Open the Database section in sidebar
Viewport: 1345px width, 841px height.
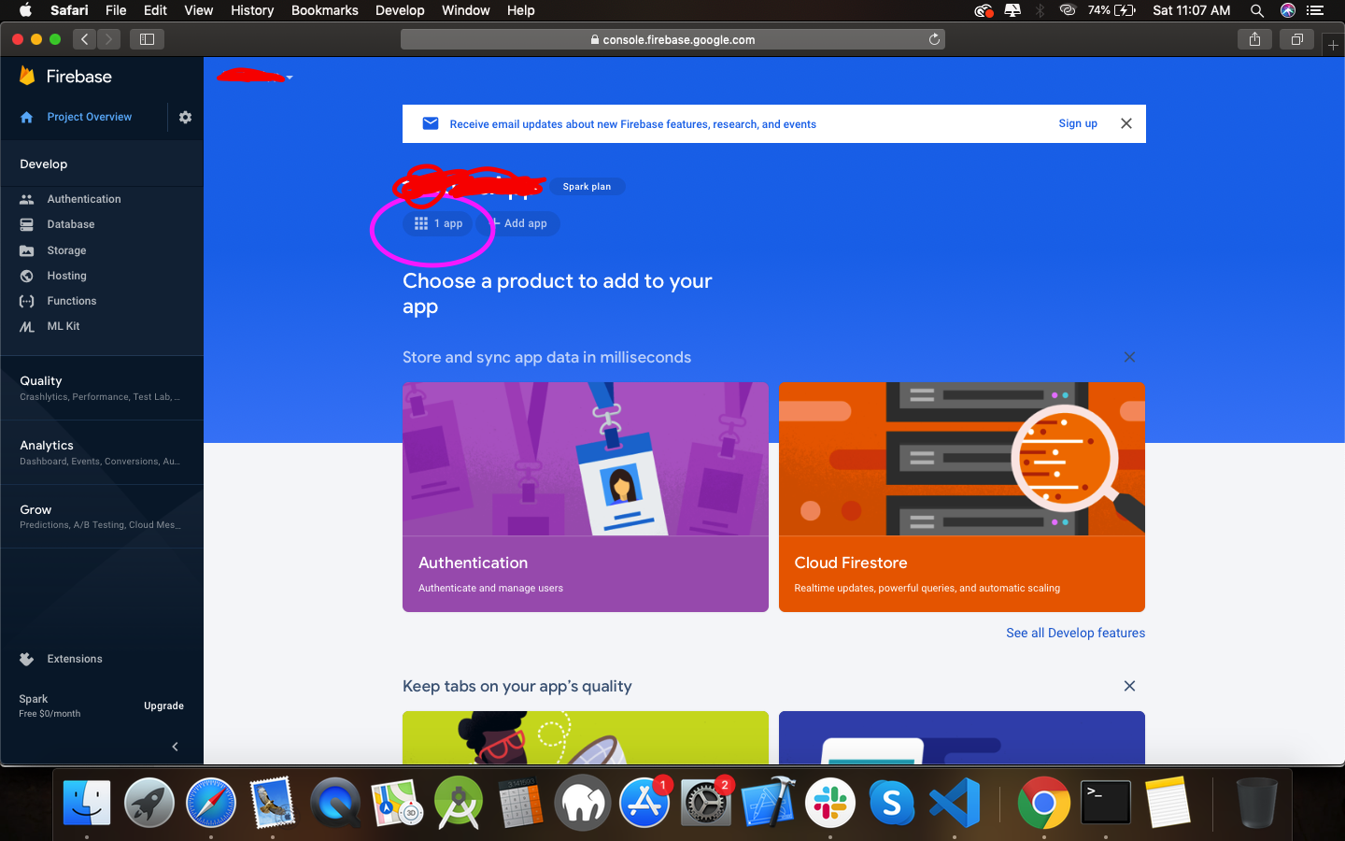tap(73, 224)
